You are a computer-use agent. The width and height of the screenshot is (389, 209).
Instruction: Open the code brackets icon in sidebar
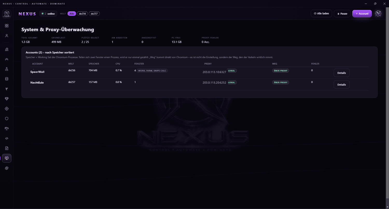(7, 138)
